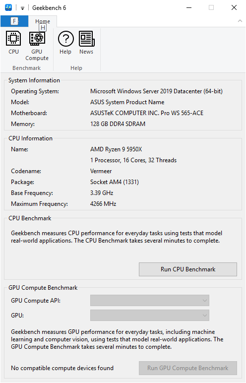Click the Maximum Frequency label
Viewport: 246px width, 383px height.
[x=39, y=204]
